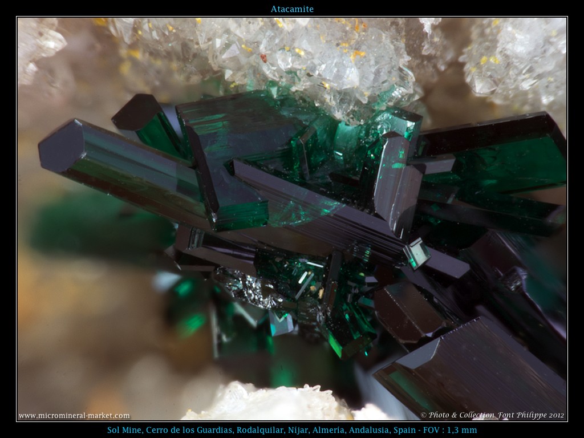584x438 pixels.
Task: Click the "Photo & Collection Font Philippe 2012" credit
Action: pos(492,415)
